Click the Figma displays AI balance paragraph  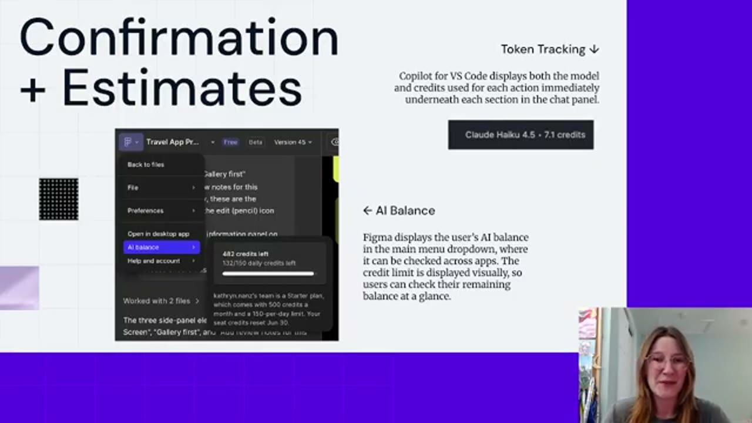446,267
